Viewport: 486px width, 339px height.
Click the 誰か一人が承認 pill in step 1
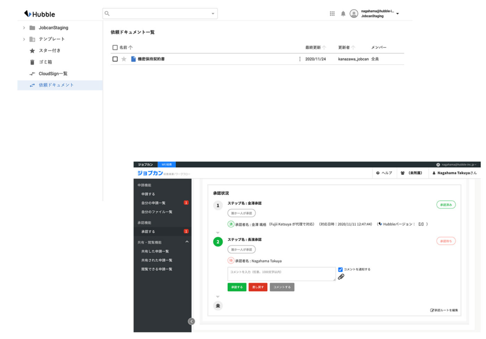(242, 213)
